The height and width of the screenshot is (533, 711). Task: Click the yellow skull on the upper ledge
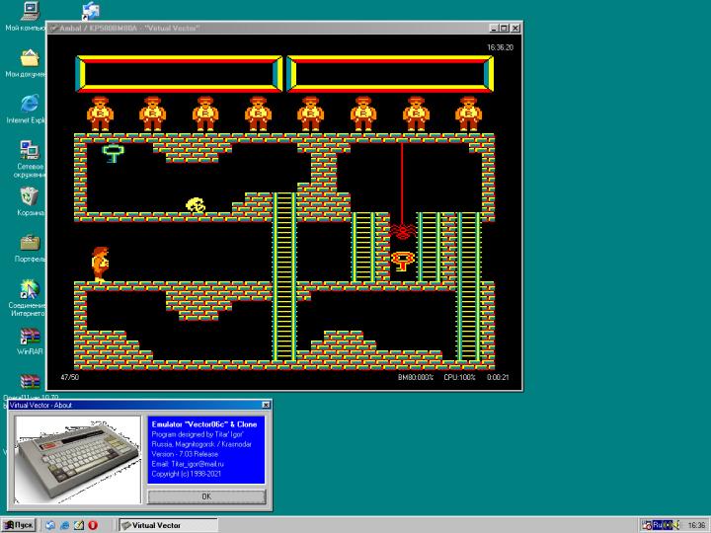[196, 205]
